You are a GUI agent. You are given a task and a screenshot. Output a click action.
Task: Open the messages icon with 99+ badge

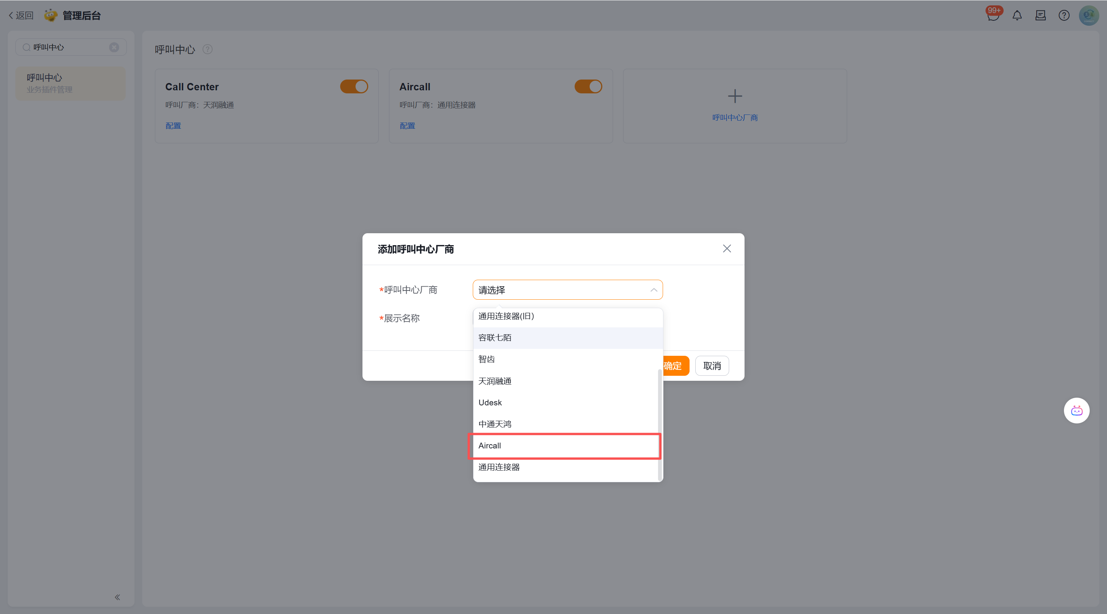pos(993,16)
